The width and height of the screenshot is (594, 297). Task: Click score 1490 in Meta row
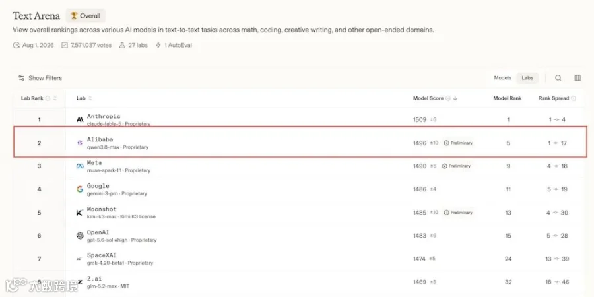[x=420, y=166]
